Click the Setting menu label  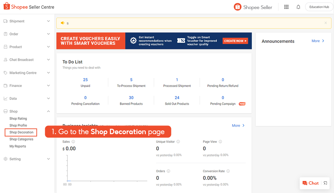click(15, 159)
